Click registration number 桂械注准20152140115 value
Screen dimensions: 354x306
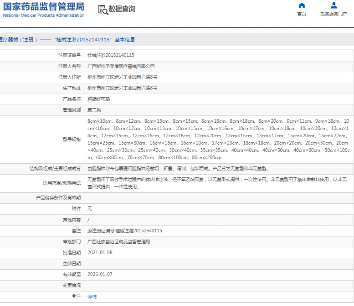point(111,55)
